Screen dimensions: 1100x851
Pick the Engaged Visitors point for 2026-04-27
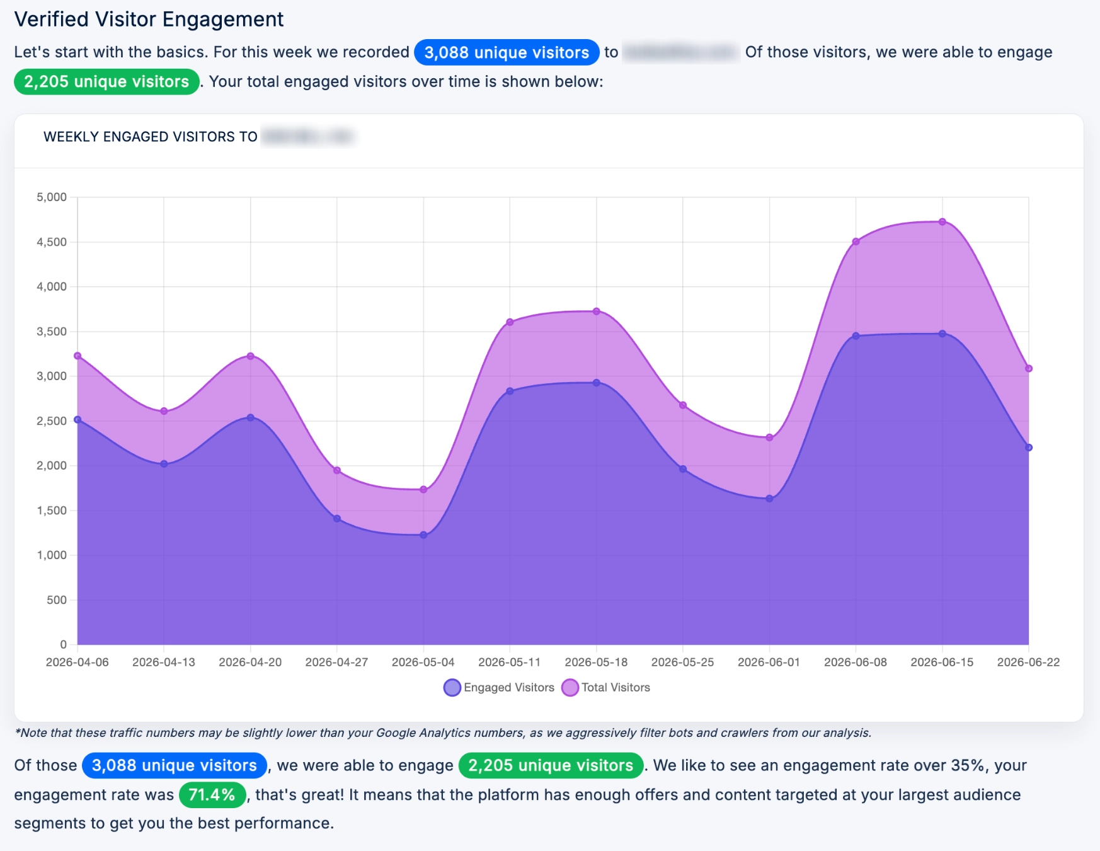click(x=337, y=519)
